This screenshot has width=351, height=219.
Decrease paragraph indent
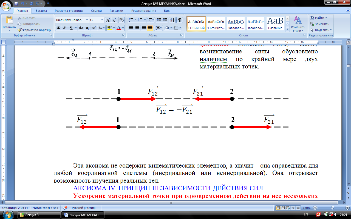tap(159, 20)
